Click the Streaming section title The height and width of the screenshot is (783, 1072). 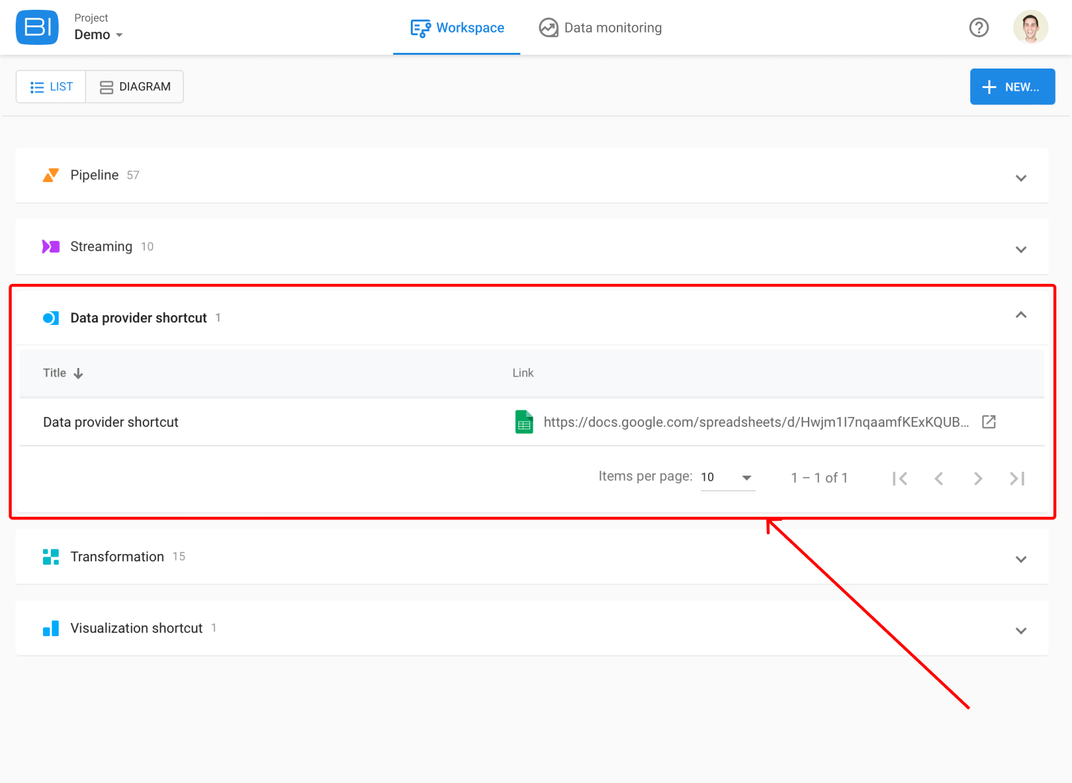point(101,247)
